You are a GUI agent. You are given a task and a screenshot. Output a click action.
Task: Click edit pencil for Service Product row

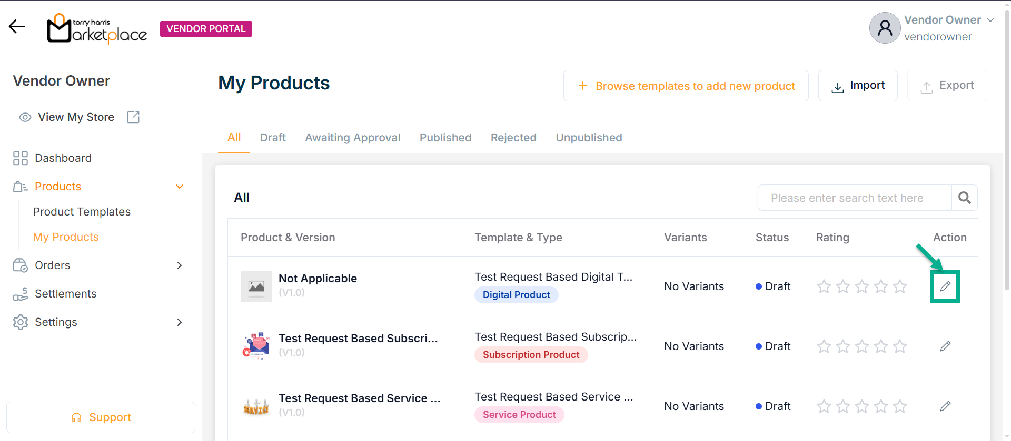[x=945, y=406]
